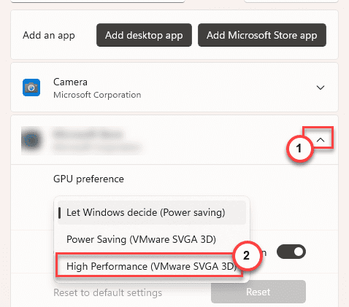
Task: Click the Microsoft Corporation publisher label
Action: (x=97, y=95)
